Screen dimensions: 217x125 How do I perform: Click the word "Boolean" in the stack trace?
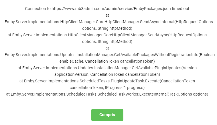click(207, 55)
